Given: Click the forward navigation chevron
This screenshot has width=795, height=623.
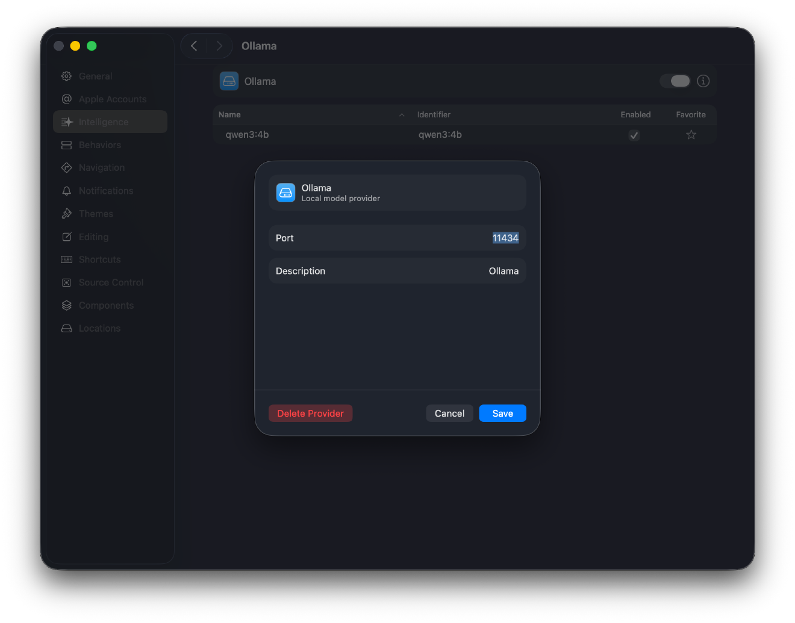Looking at the screenshot, I should coord(219,46).
